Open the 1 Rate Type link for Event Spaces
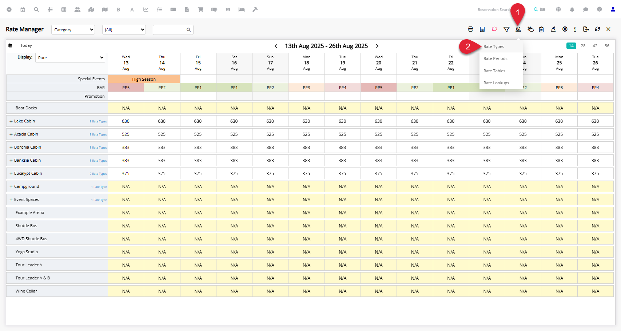Image resolution: width=621 pixels, height=331 pixels. pyautogui.click(x=99, y=200)
